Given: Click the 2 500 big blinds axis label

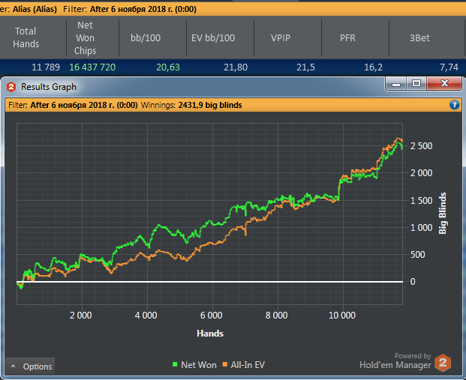Looking at the screenshot, I should pos(421,146).
